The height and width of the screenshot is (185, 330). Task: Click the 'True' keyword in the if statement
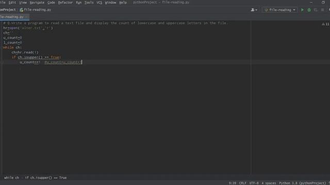click(x=55, y=57)
